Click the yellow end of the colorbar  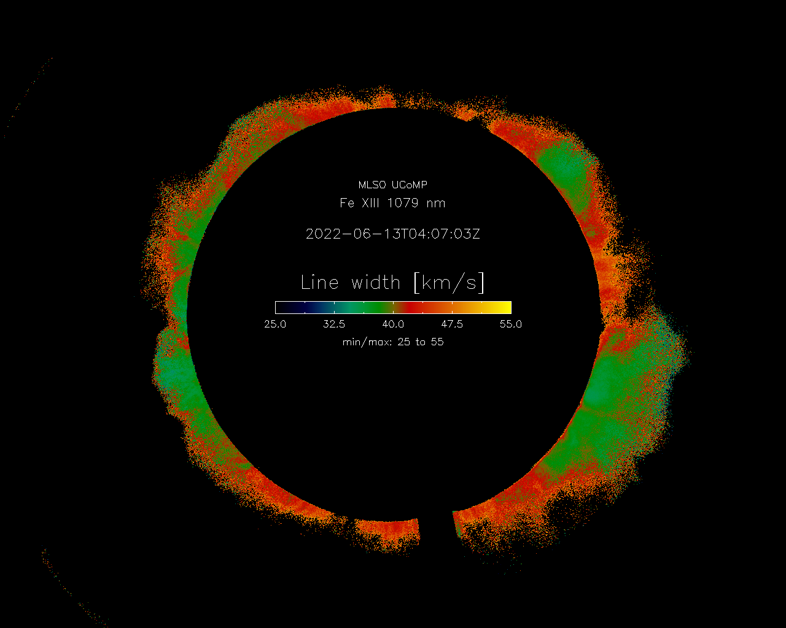pyautogui.click(x=504, y=307)
